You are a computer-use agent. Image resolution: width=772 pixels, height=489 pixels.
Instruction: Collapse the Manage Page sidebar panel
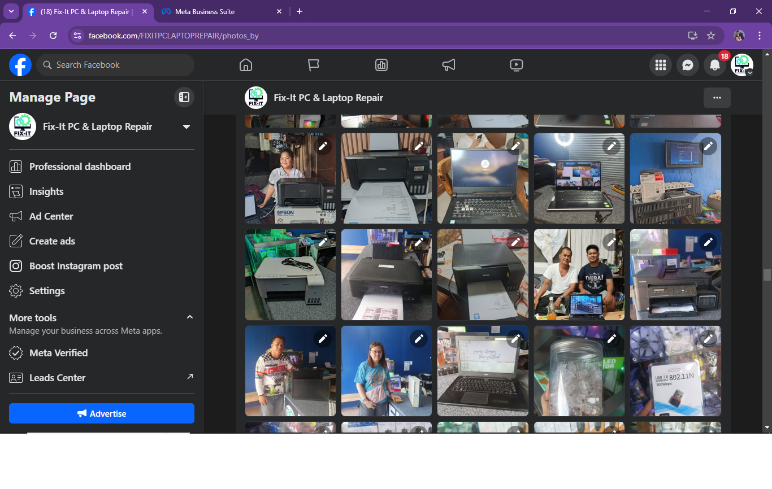click(184, 97)
